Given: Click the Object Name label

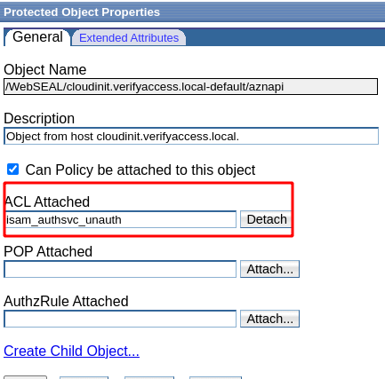Looking at the screenshot, I should 45,70.
